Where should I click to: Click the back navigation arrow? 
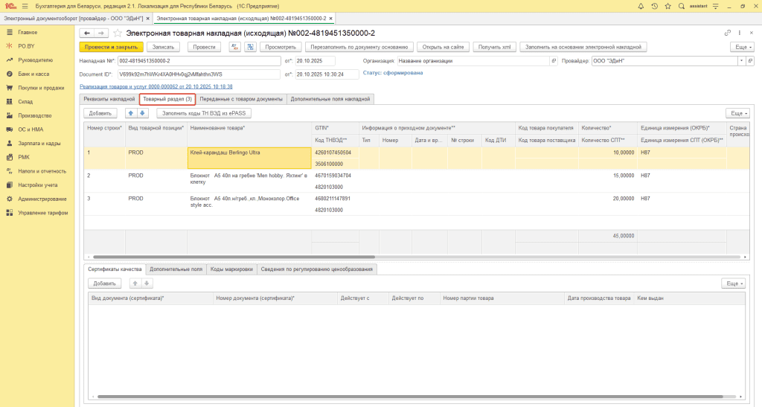click(x=86, y=33)
